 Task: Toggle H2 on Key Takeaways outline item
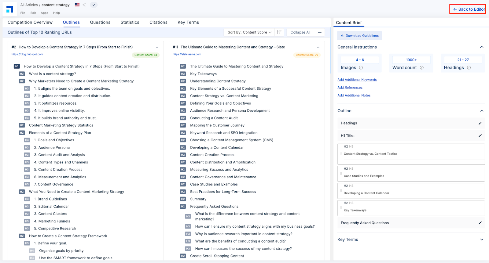click(x=346, y=203)
